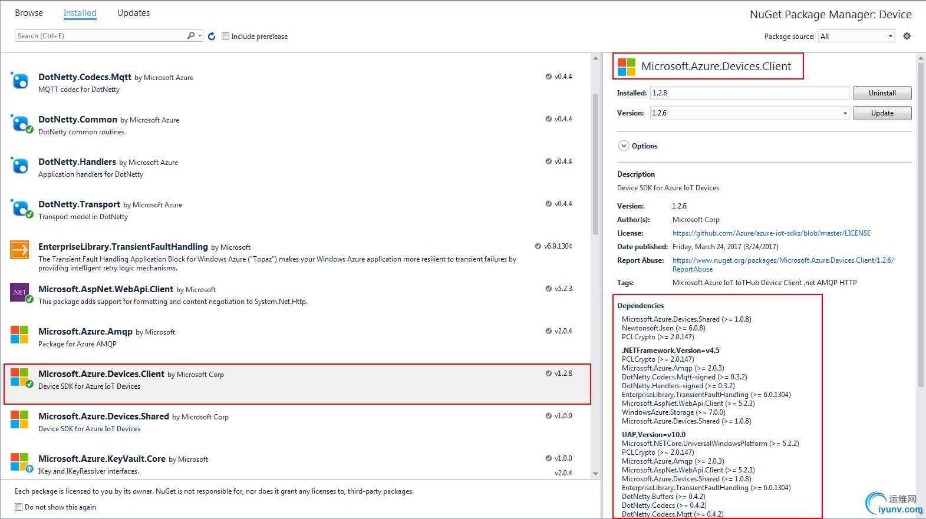Click the Microsoft.Azure.Amqp package icon

click(x=19, y=335)
